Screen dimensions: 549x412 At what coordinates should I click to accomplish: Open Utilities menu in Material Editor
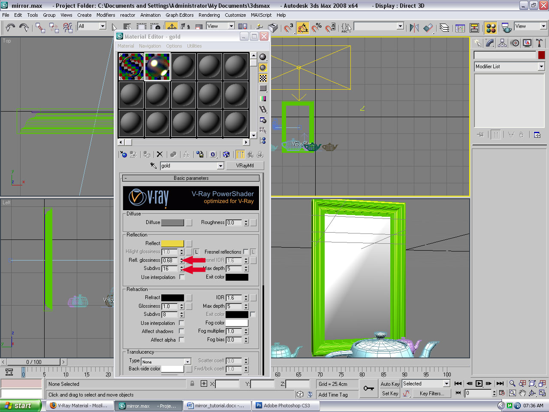point(194,46)
